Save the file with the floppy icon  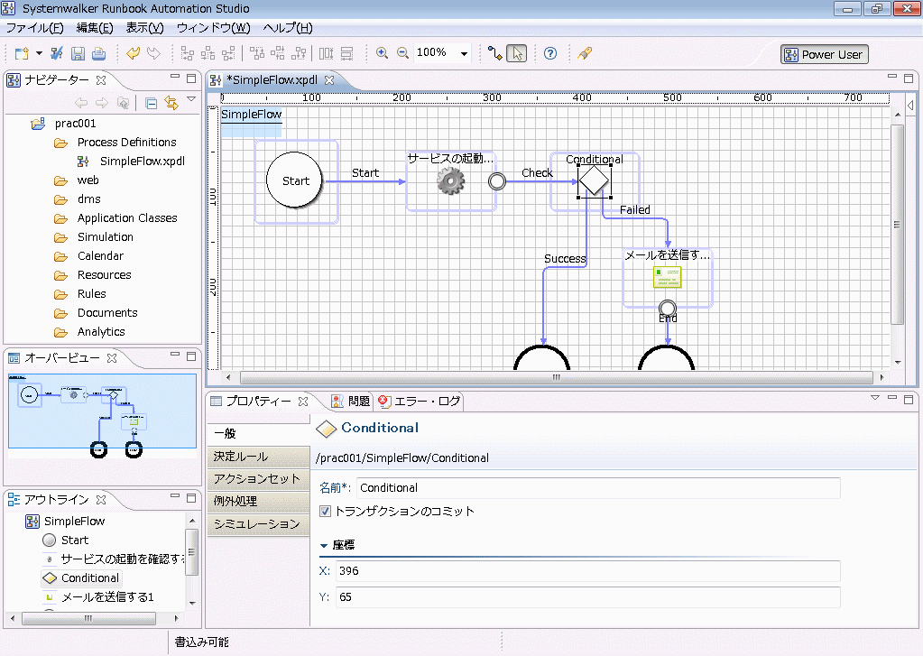[78, 53]
